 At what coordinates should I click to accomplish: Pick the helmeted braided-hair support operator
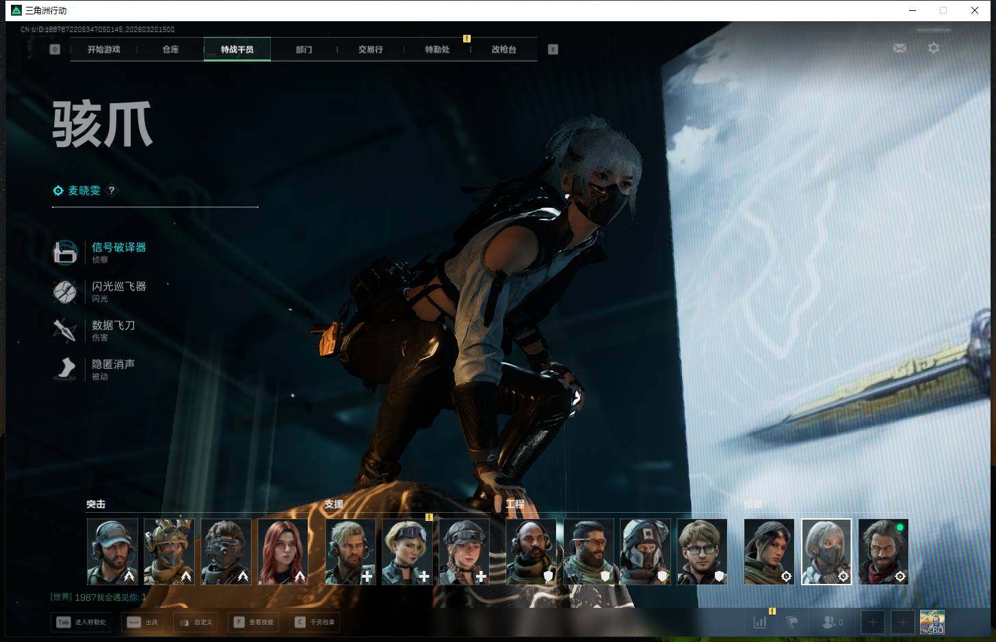pos(464,551)
